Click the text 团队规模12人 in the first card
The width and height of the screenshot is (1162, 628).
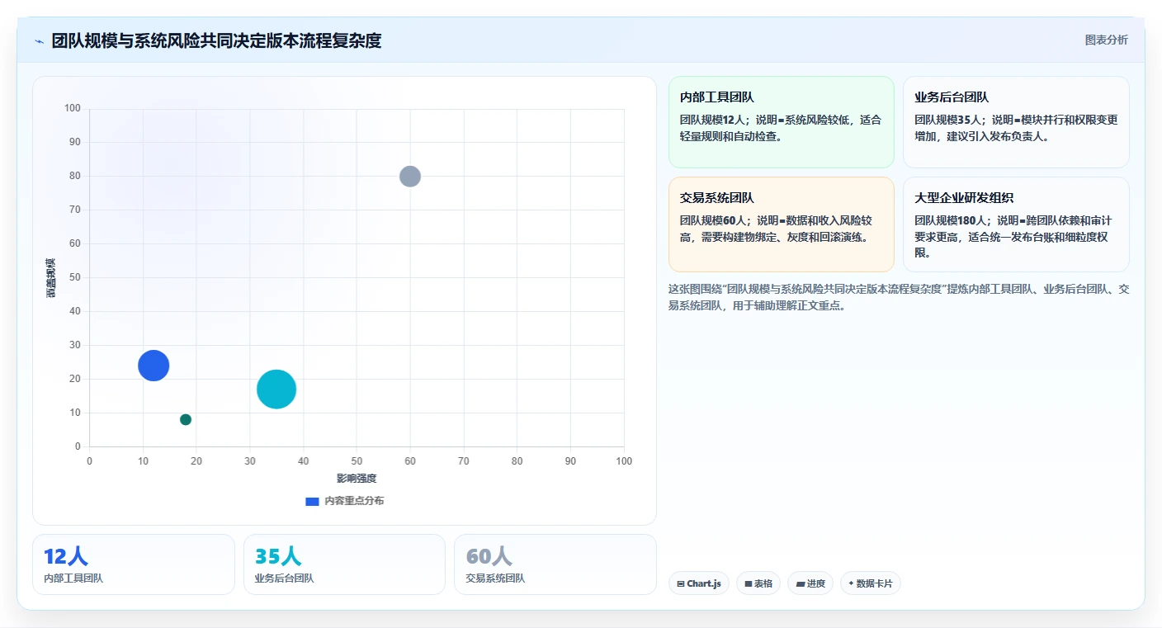pyautogui.click(x=712, y=120)
